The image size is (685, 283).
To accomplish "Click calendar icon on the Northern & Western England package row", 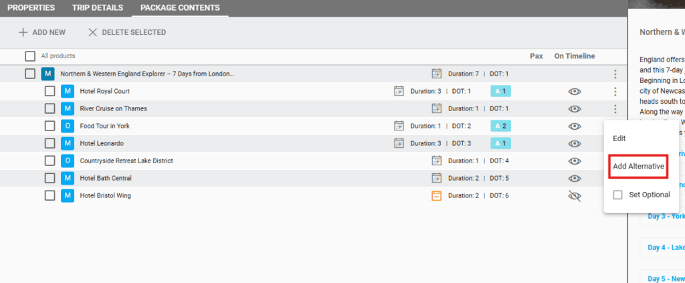I will [x=437, y=74].
